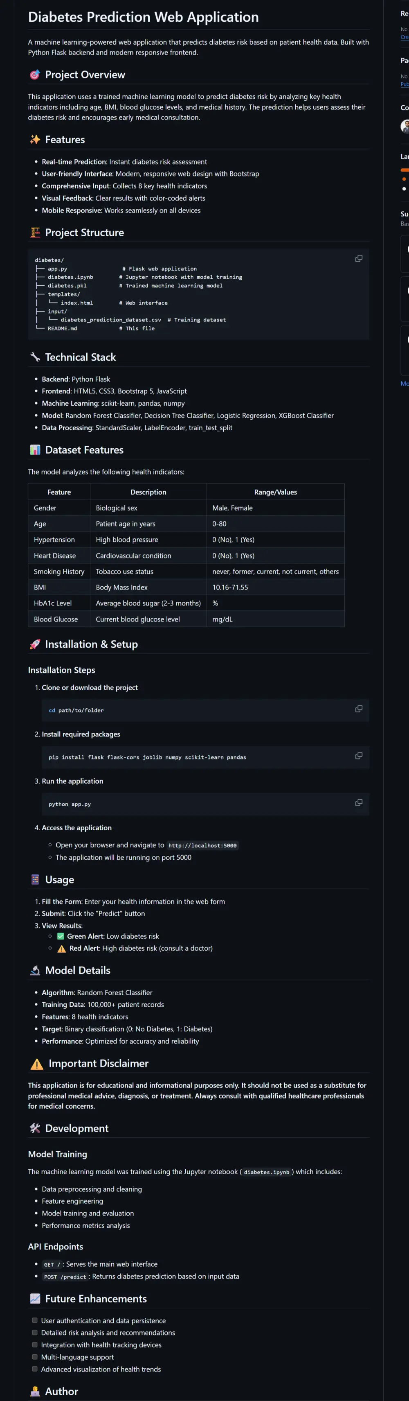Copy the project structure code block
This screenshot has height=1401, width=409.
tap(358, 258)
